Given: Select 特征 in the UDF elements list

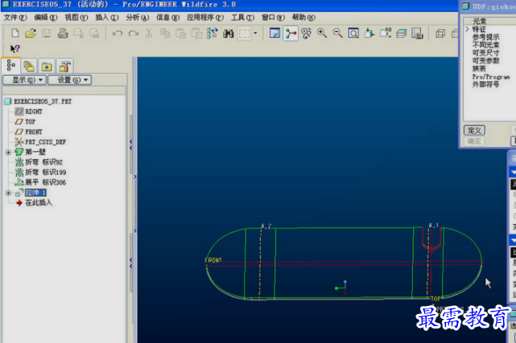Looking at the screenshot, I should click(x=479, y=29).
